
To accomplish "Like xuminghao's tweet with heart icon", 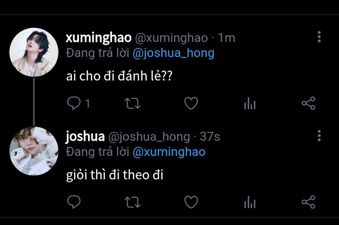I will pyautogui.click(x=191, y=103).
